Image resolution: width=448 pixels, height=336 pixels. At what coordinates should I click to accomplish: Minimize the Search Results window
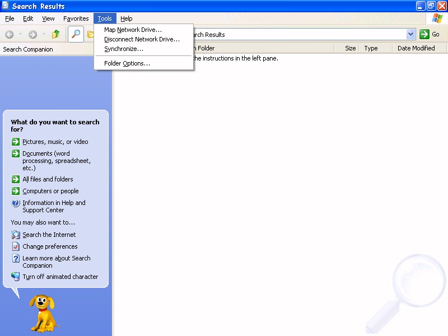tap(420, 6)
